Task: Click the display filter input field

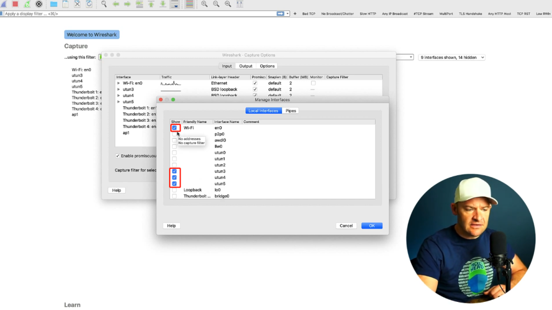Action: (x=140, y=13)
